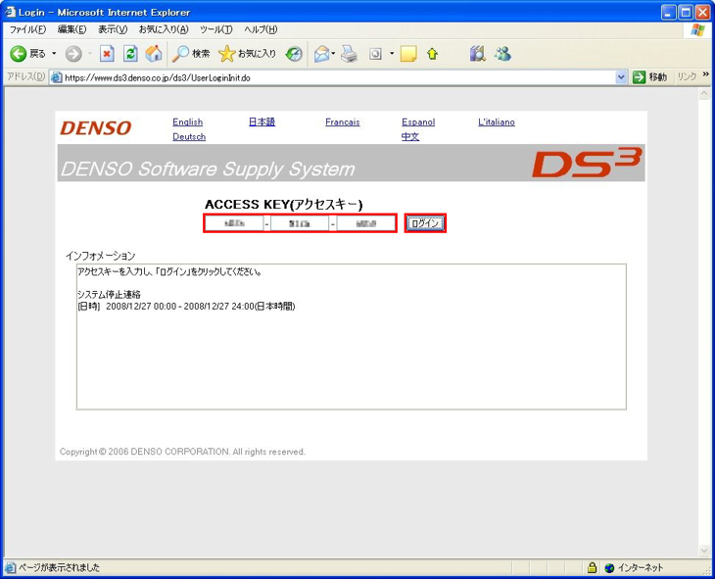Go to the Home page icon
This screenshot has width=715, height=579.
154,54
